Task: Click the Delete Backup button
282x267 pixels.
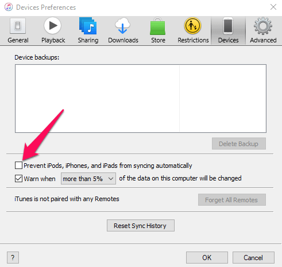Action: [239, 144]
